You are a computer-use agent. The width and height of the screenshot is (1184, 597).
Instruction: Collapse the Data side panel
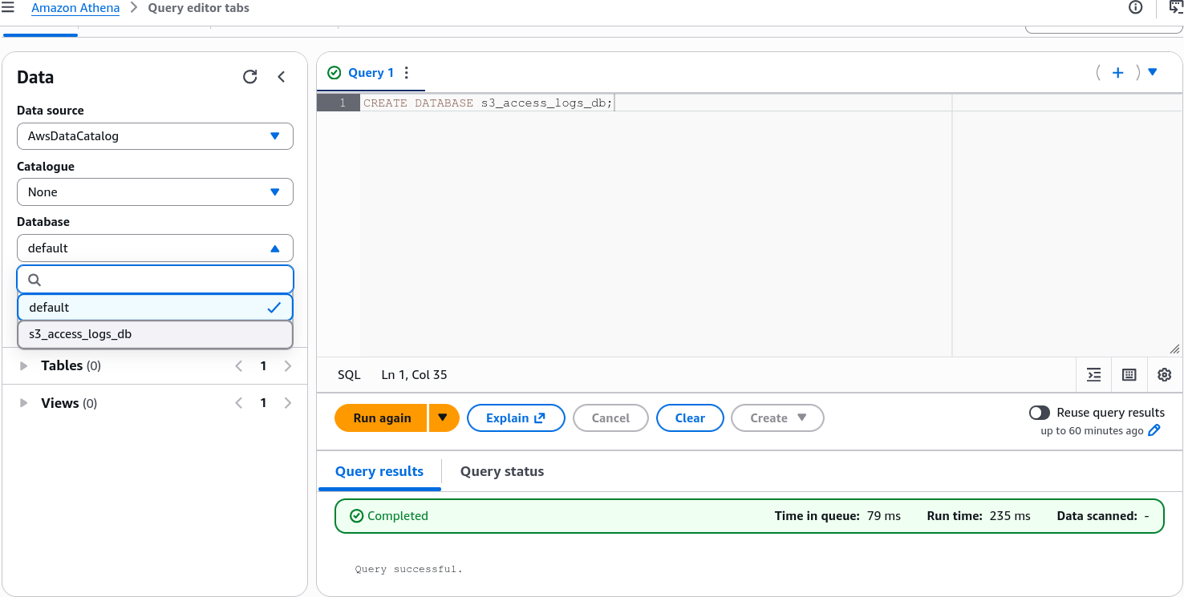click(282, 77)
